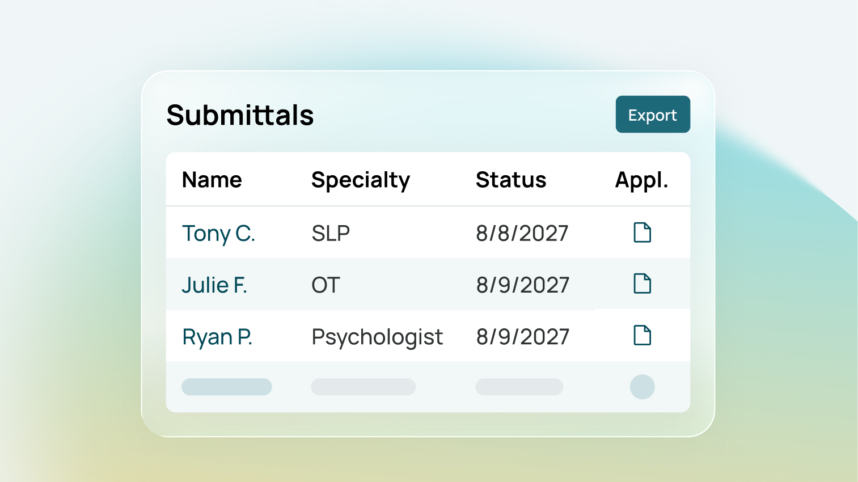858x482 pixels.
Task: Select the Name column header
Action: click(212, 180)
